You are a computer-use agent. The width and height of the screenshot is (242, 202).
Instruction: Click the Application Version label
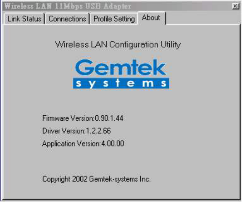(x=71, y=144)
